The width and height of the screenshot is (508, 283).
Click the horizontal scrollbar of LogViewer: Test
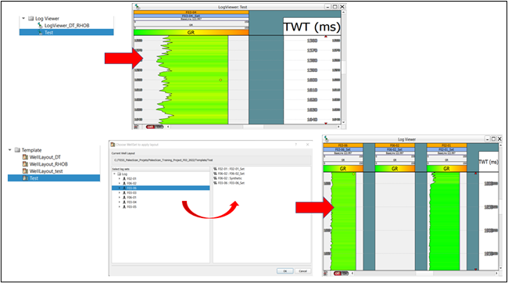pos(253,127)
